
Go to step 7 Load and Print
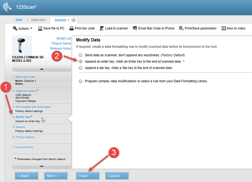[23, 147]
